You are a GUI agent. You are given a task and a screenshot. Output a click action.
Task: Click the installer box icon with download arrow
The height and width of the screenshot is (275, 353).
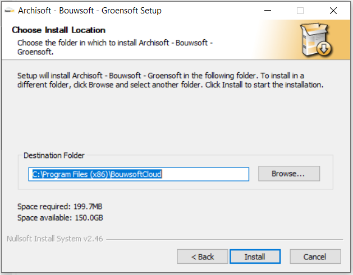click(315, 39)
